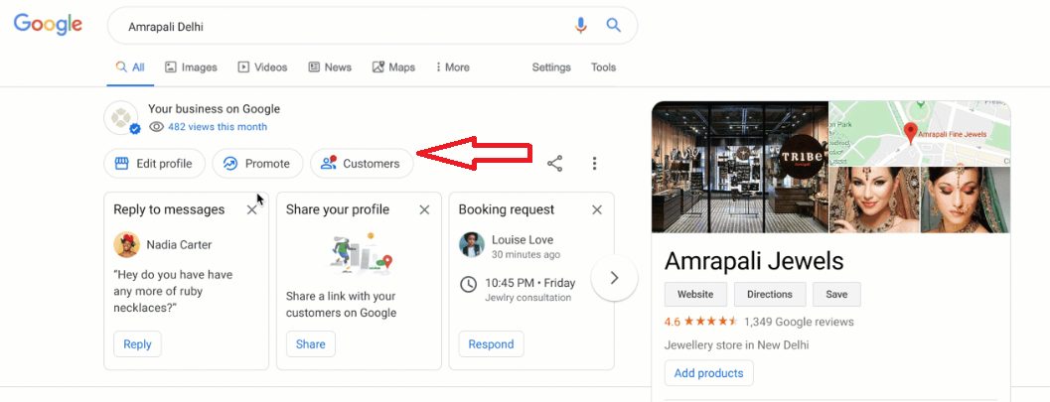Viewport: 1050px width, 402px height.
Task: Click the 10:45 PM Friday booking time
Action: pyautogui.click(x=529, y=283)
